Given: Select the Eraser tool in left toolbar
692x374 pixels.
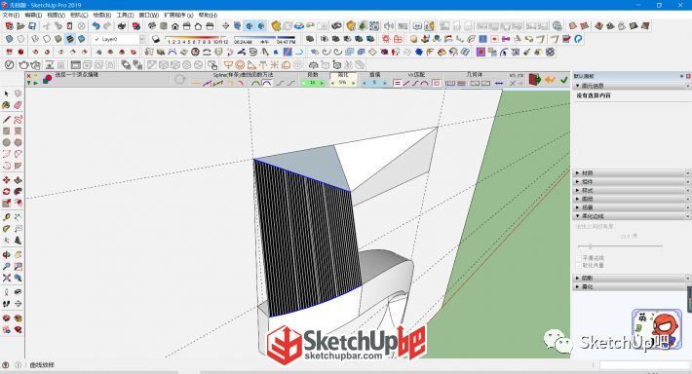Looking at the screenshot, I should [x=19, y=105].
